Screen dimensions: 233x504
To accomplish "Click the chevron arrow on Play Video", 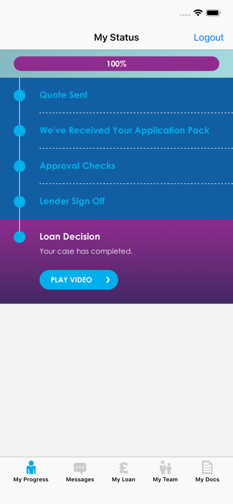I will pos(108,280).
